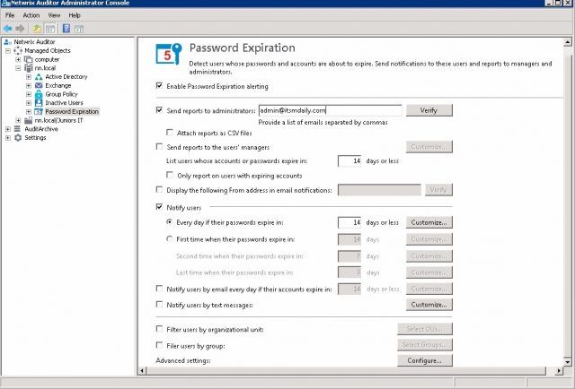Expand the nn.local/Juniors IT node
575x389 pixels.
(18, 120)
